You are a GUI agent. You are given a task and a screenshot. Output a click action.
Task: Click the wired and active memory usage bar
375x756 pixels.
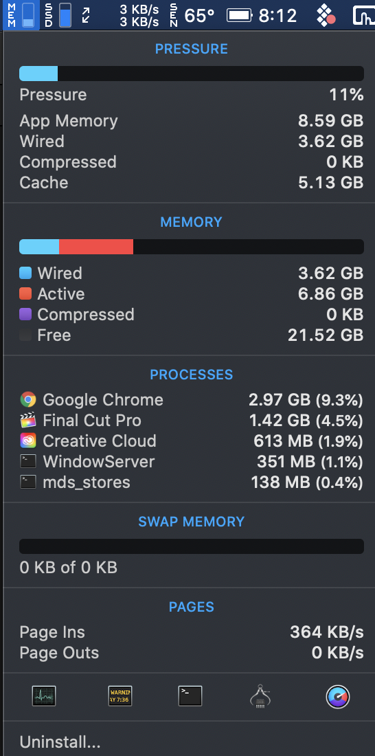[x=192, y=246]
